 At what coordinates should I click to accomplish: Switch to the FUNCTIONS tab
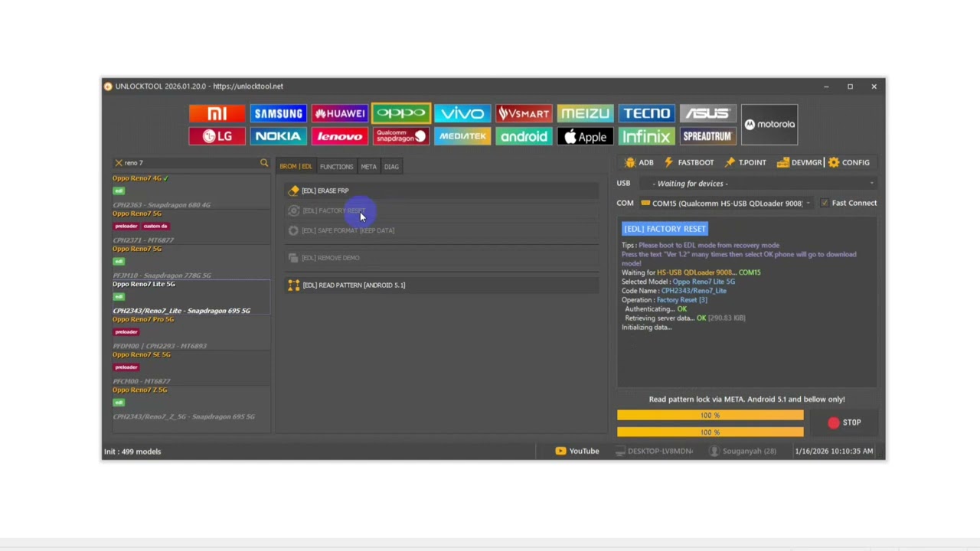click(336, 167)
